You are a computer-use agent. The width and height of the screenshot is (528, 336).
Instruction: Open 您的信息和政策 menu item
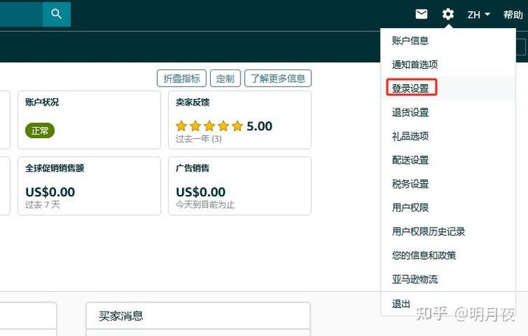point(423,256)
